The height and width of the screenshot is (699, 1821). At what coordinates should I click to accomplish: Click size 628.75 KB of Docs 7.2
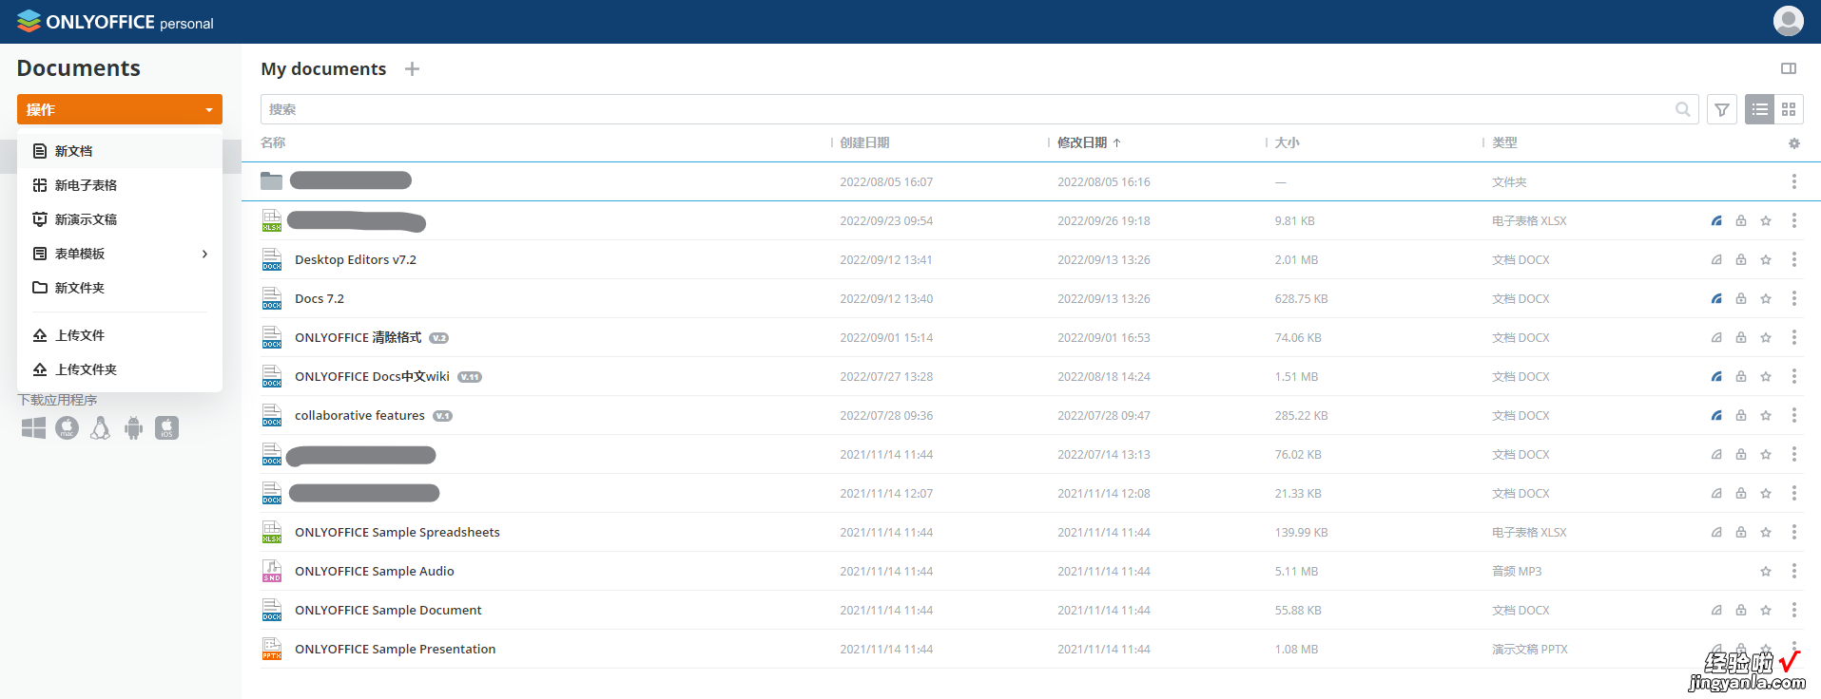[x=1301, y=298]
